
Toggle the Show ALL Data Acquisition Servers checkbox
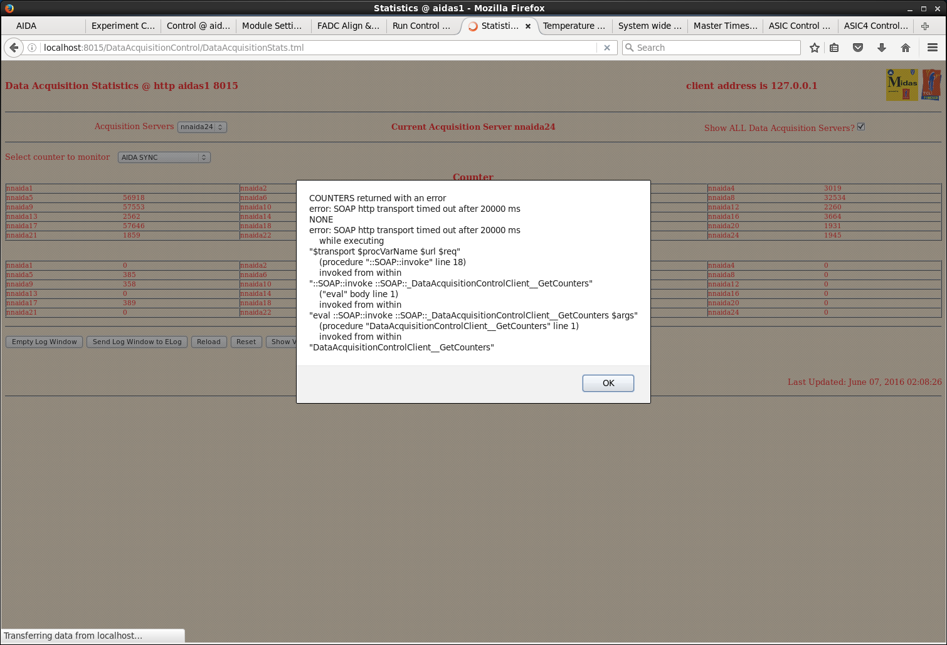(861, 127)
